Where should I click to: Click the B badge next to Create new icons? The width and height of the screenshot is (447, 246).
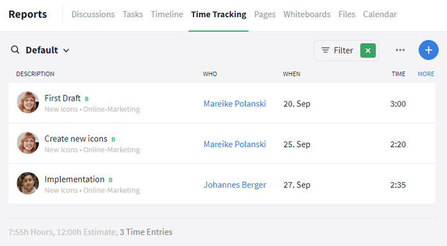click(x=113, y=140)
